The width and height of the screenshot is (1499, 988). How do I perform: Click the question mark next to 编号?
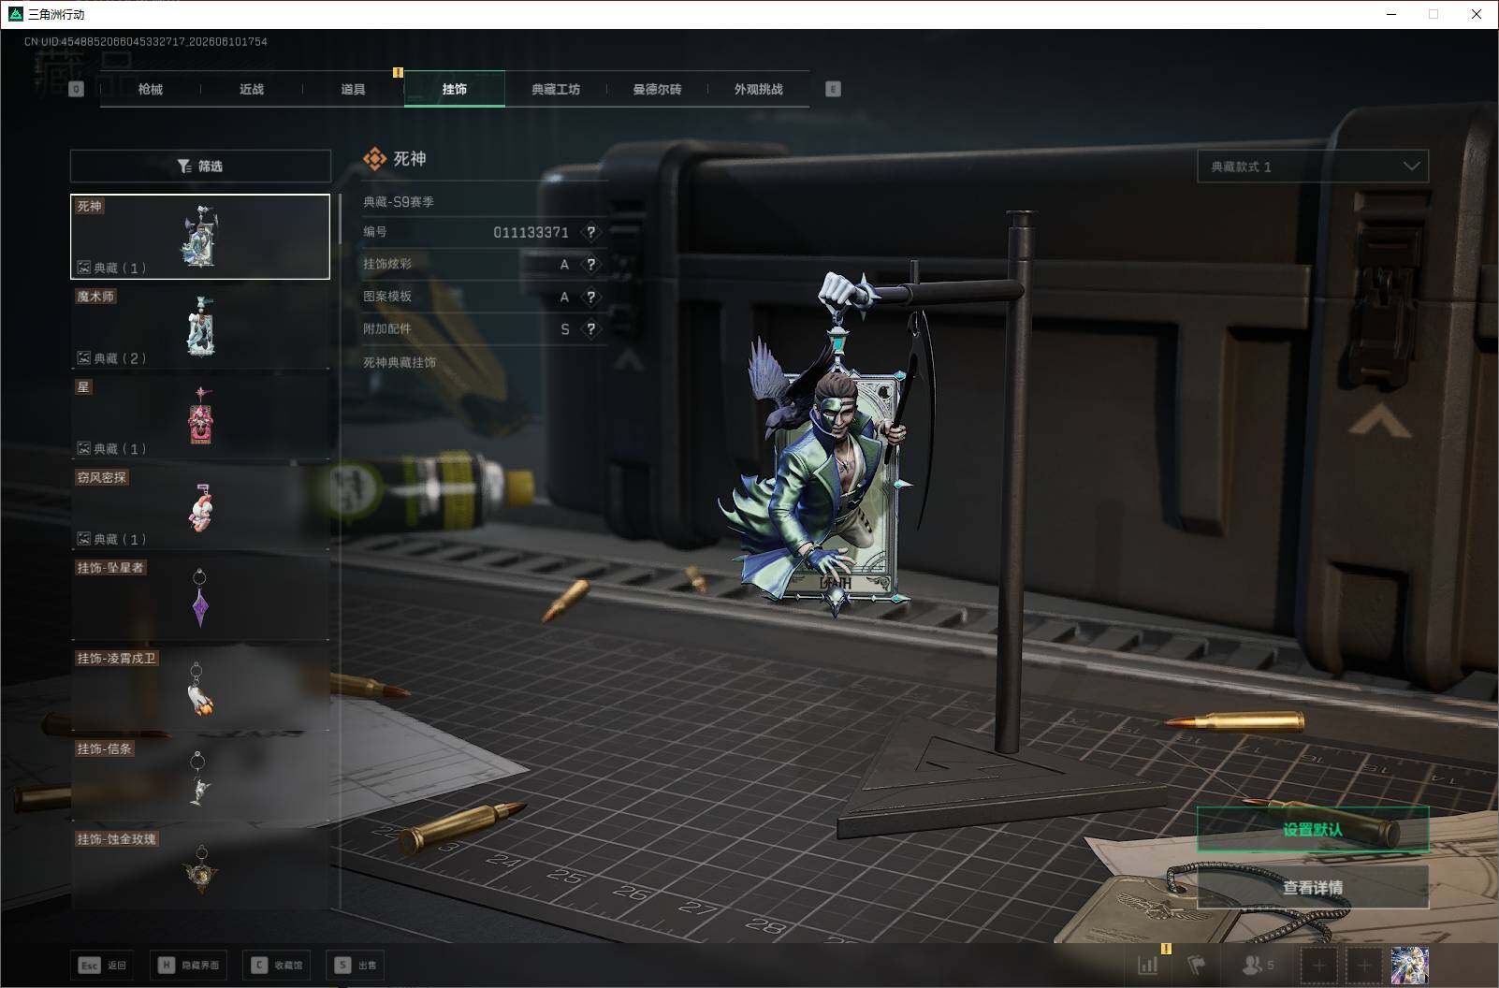pyautogui.click(x=590, y=232)
